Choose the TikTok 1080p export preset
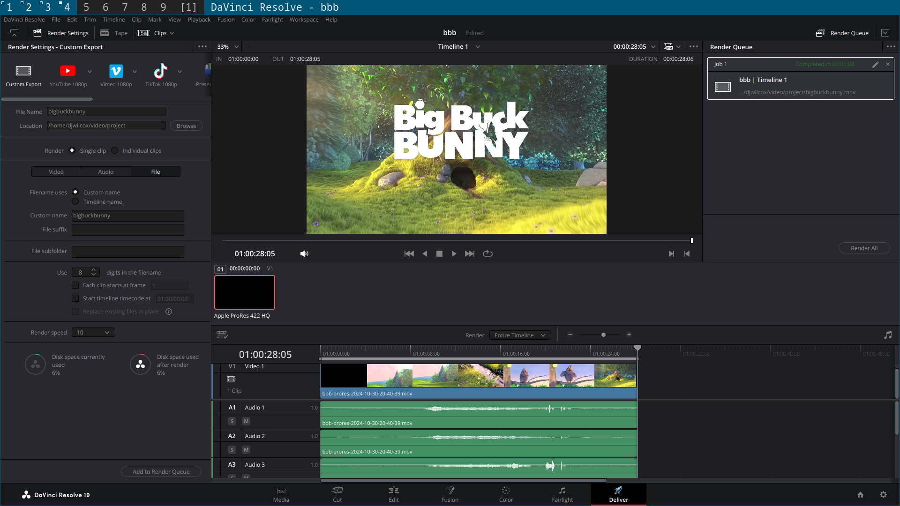 (160, 71)
